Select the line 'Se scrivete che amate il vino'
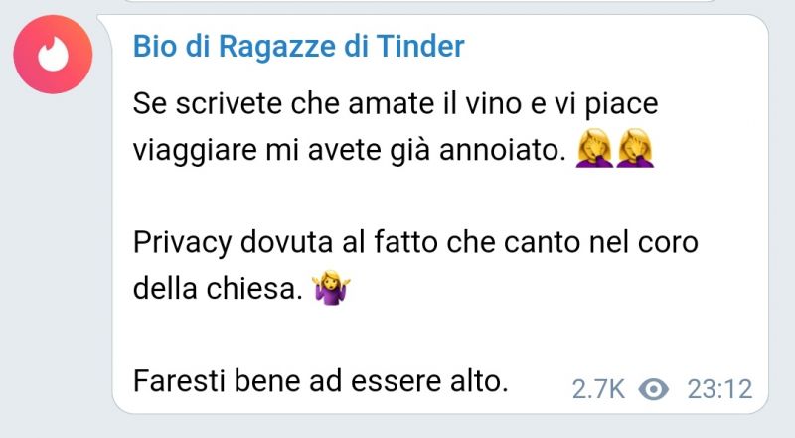The height and width of the screenshot is (438, 795). point(328,103)
